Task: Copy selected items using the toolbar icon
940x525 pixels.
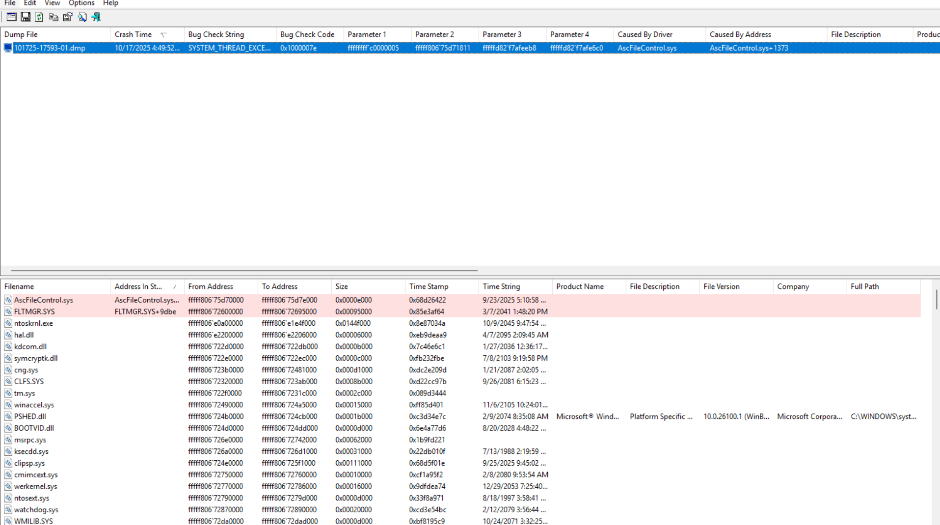Action: pyautogui.click(x=54, y=17)
